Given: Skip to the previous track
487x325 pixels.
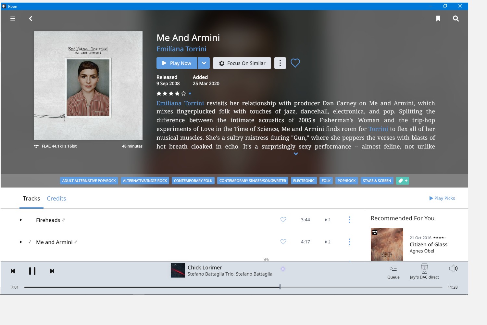Looking at the screenshot, I should point(13,271).
